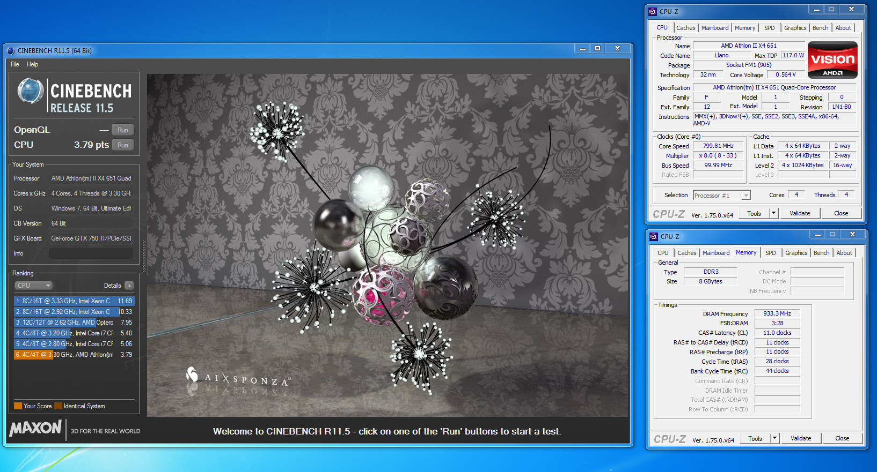Screen dimensions: 877x472
Task: Click the bottom CPU-Z window title icon
Action: coord(654,236)
